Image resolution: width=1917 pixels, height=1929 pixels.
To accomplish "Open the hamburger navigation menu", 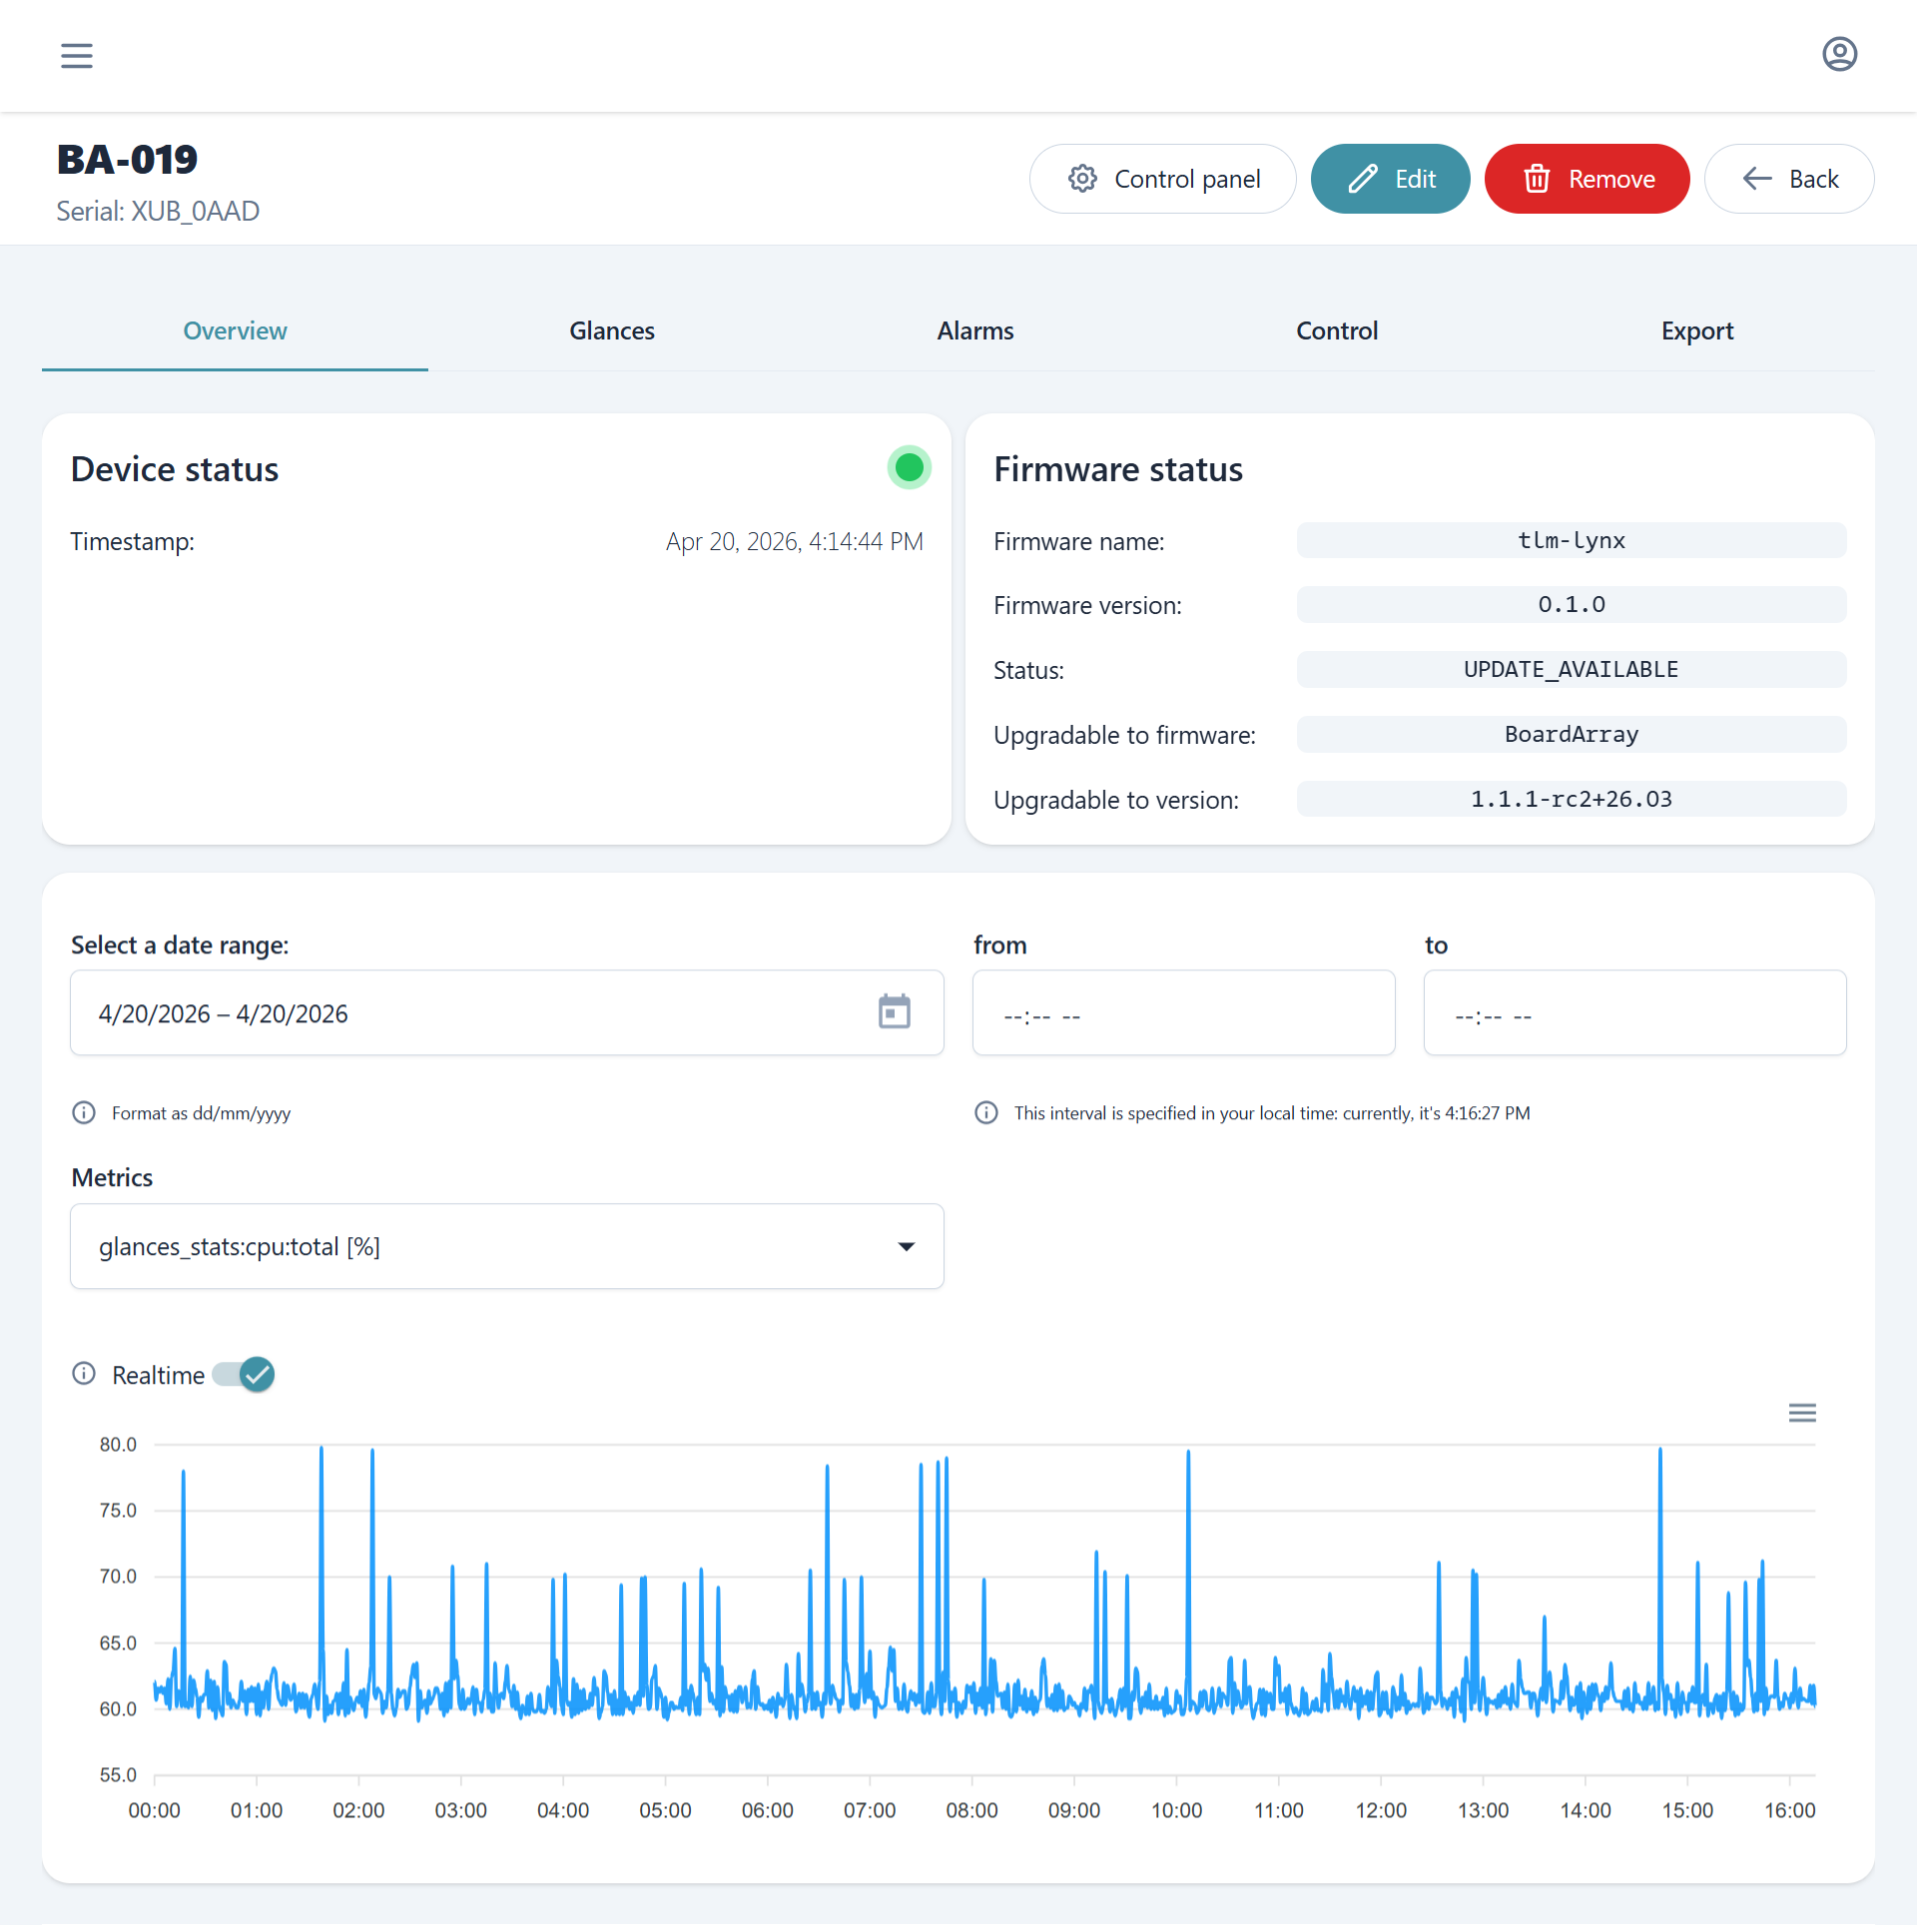I will (x=77, y=56).
